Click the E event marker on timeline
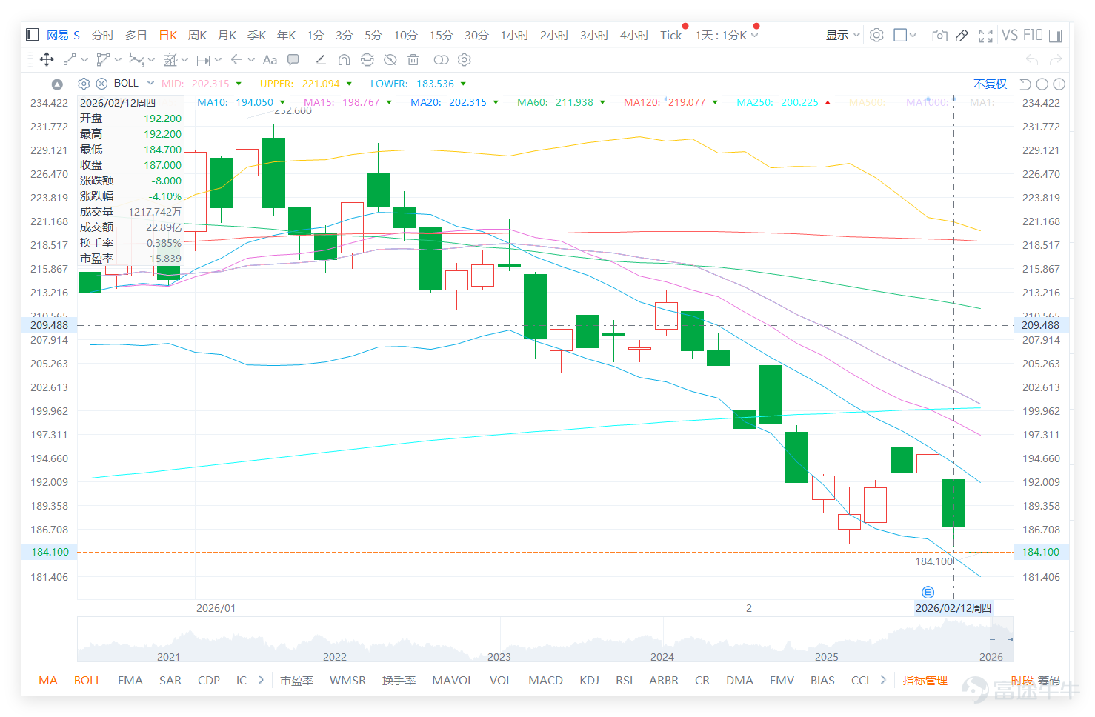The width and height of the screenshot is (1095, 717). click(928, 592)
